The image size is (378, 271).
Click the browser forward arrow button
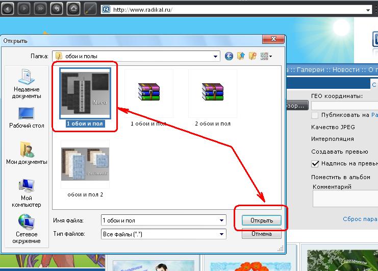pyautogui.click(x=24, y=9)
